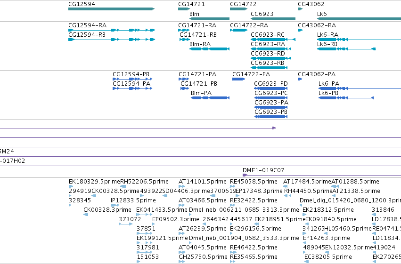
Task: Select the Lk6 gene label
Action: [322, 14]
